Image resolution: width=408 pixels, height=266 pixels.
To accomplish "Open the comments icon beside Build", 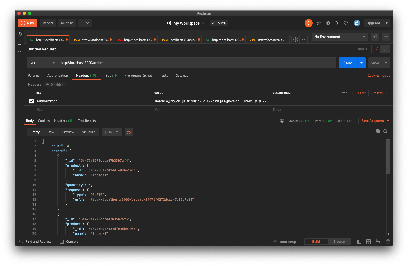I will (x=385, y=49).
